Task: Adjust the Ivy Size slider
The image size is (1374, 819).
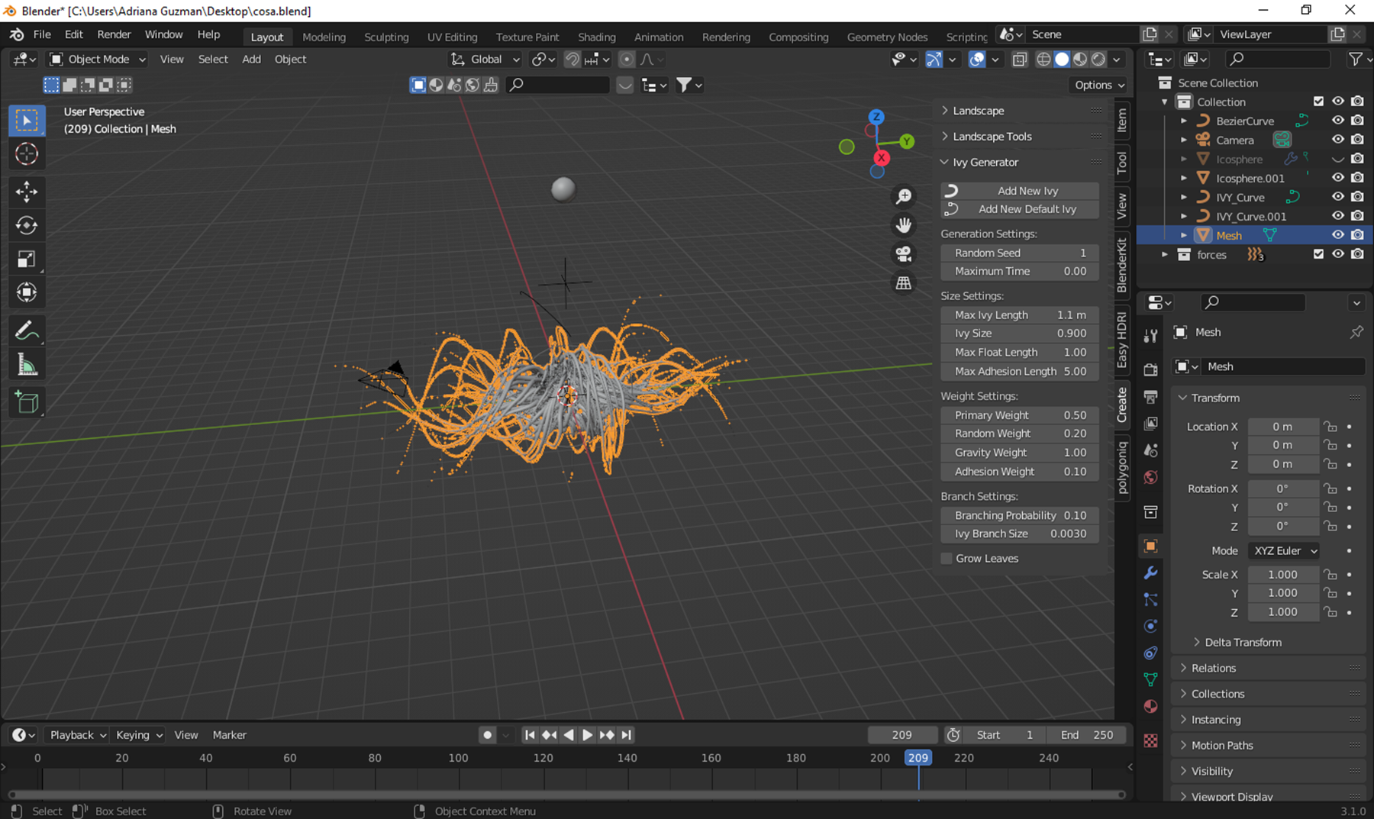Action: click(x=1020, y=334)
